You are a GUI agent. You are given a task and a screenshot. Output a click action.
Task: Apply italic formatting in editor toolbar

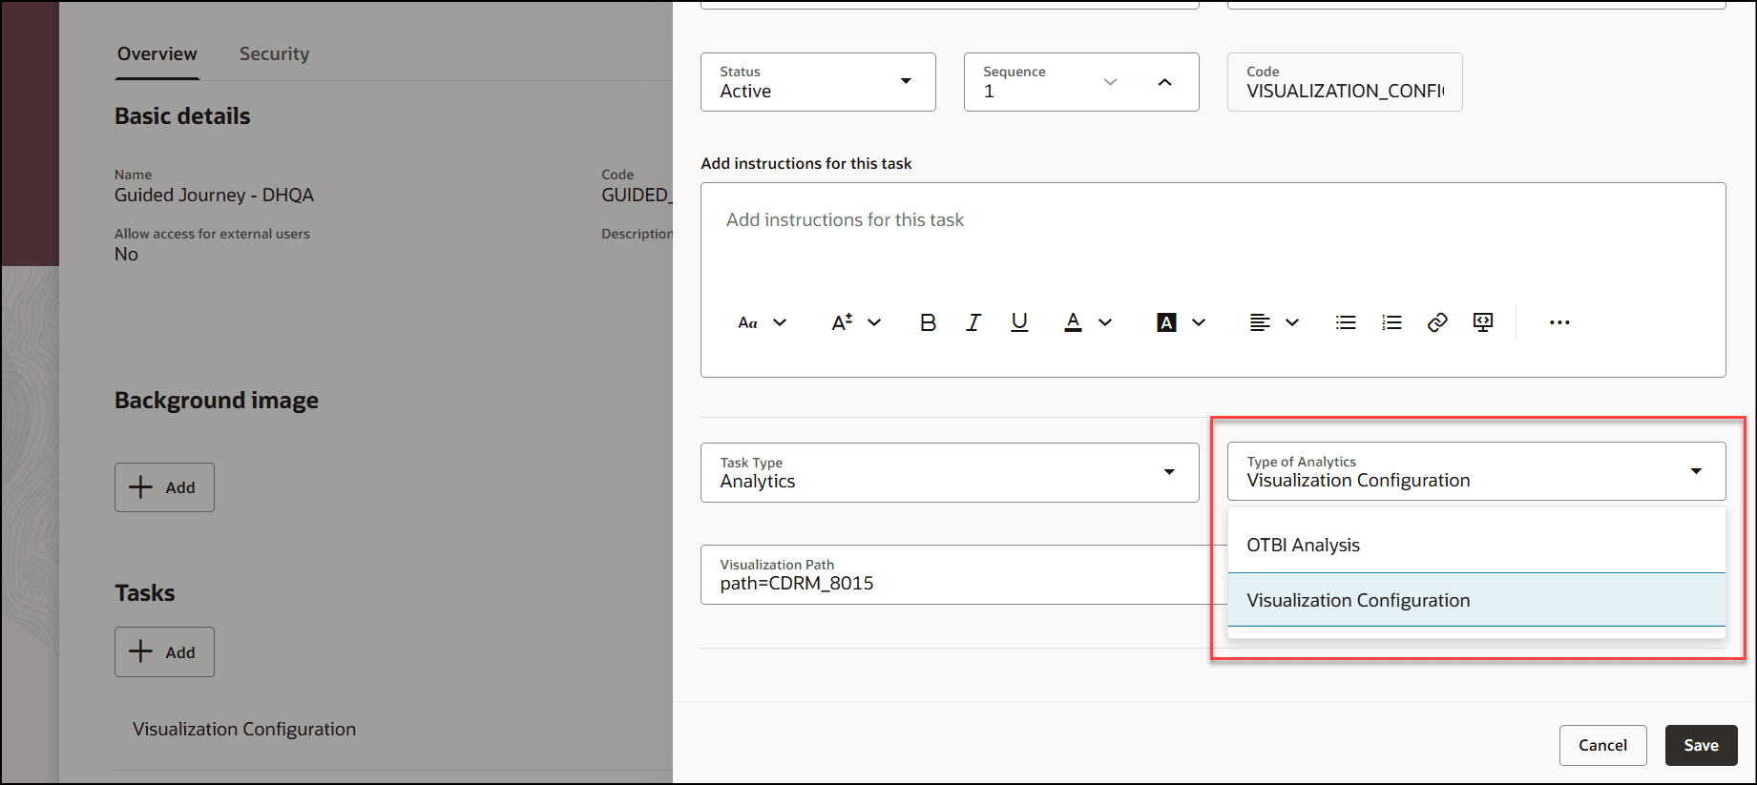(x=973, y=322)
